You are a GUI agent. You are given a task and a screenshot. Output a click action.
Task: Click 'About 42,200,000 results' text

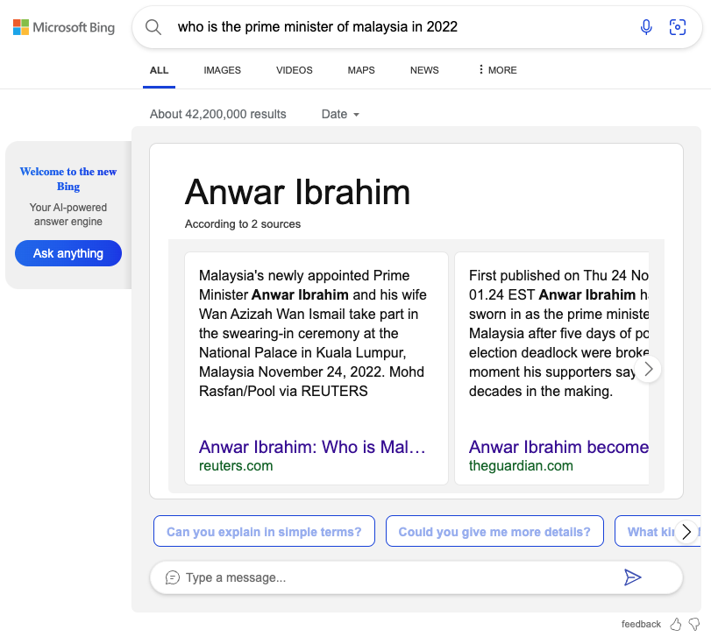(218, 114)
